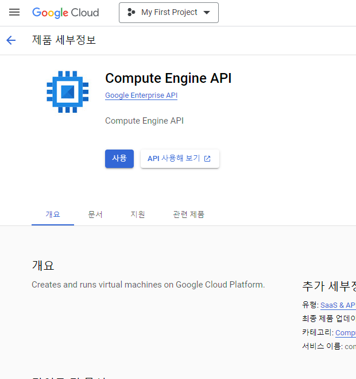Open the 관련 제품 tab
Image resolution: width=356 pixels, height=379 pixels.
(188, 215)
